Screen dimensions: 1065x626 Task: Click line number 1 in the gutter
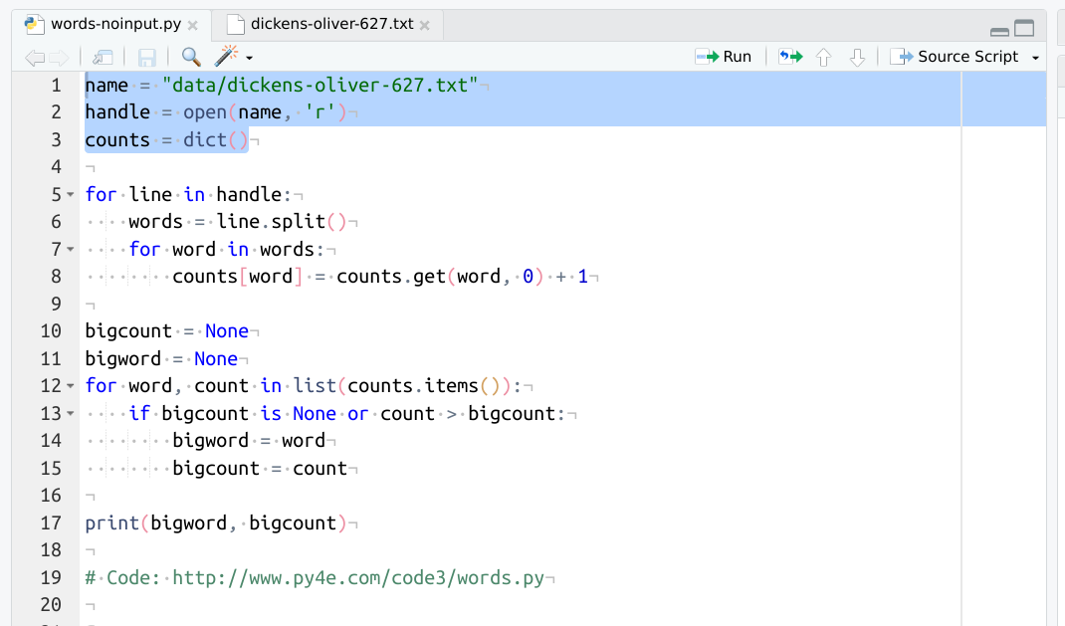click(x=56, y=86)
